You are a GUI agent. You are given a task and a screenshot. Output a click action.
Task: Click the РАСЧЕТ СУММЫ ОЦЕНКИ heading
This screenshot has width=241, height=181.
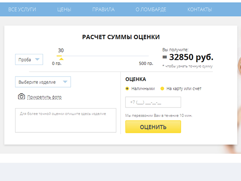tap(121, 37)
